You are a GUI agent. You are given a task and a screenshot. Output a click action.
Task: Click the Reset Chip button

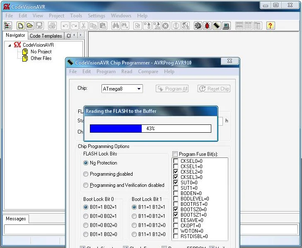point(214,89)
